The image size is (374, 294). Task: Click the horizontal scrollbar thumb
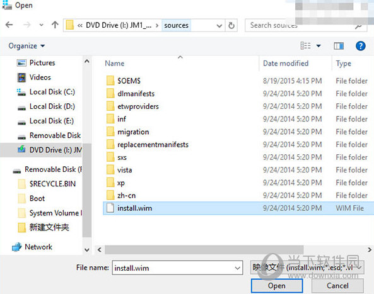[204, 250]
